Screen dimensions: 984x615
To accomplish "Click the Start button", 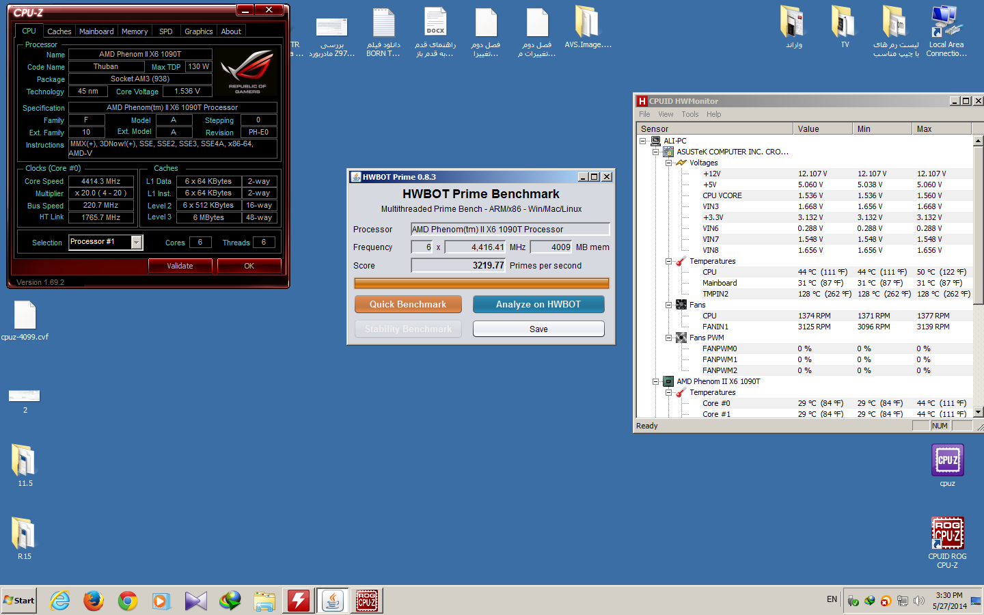I will coord(19,601).
